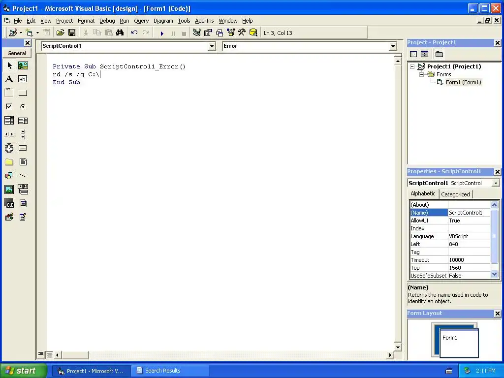Switch to Search Results taskbar window
504x378 pixels.
point(170,371)
